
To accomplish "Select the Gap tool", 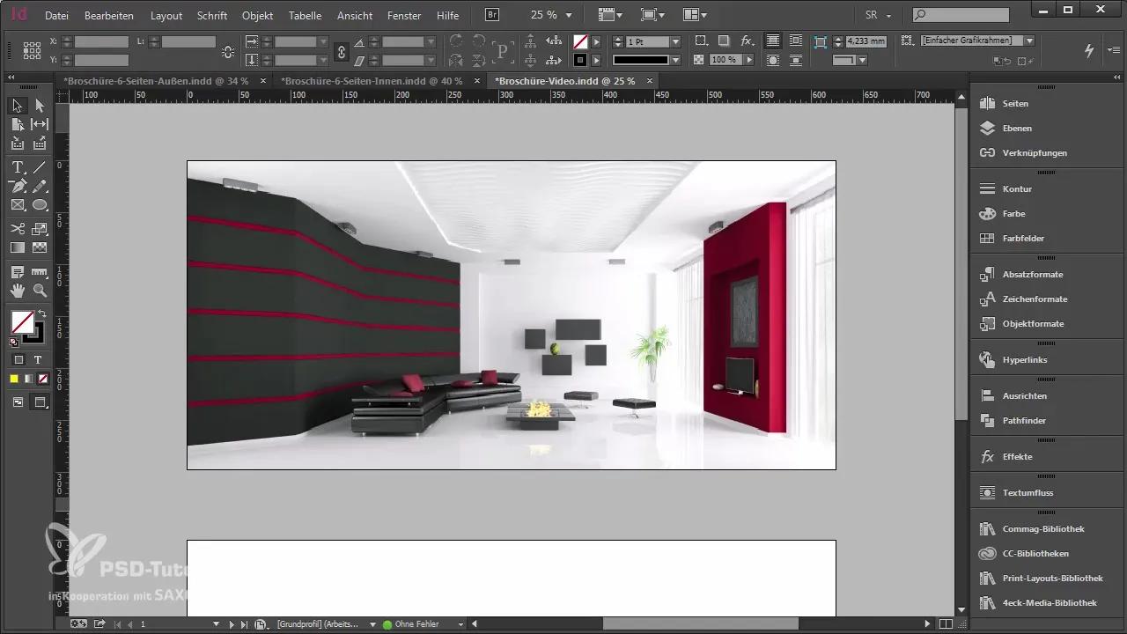I will 40,124.
